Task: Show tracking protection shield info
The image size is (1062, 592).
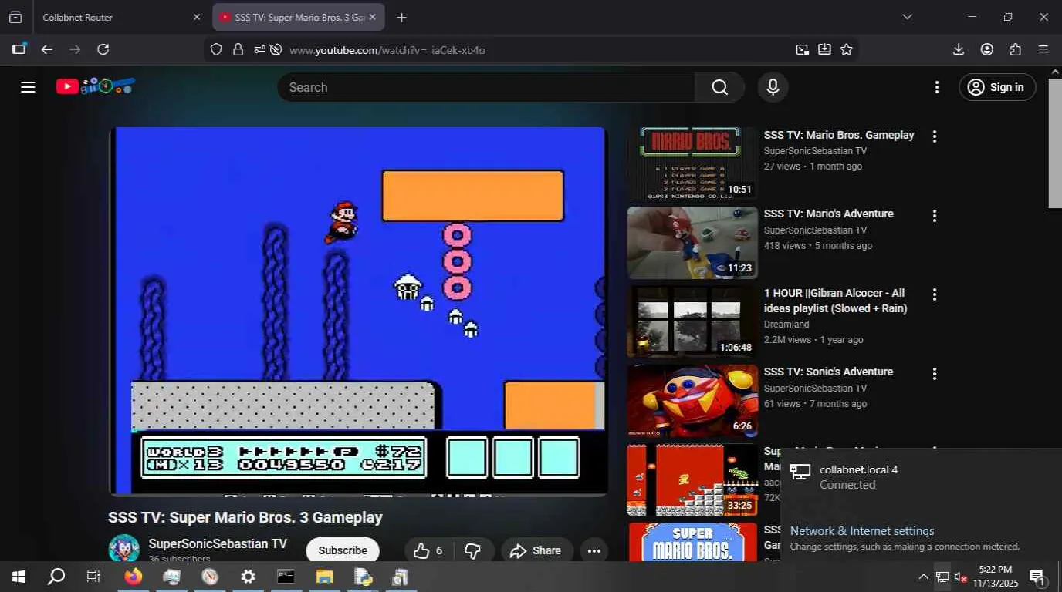Action: (x=216, y=50)
